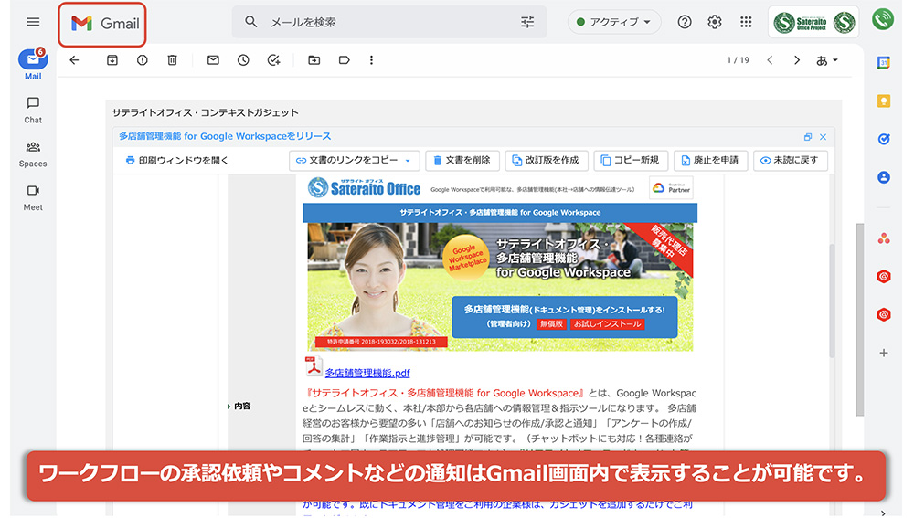Viewport: 914px width, 518px height.
Task: Mark the email as unread
Action: tap(213, 60)
